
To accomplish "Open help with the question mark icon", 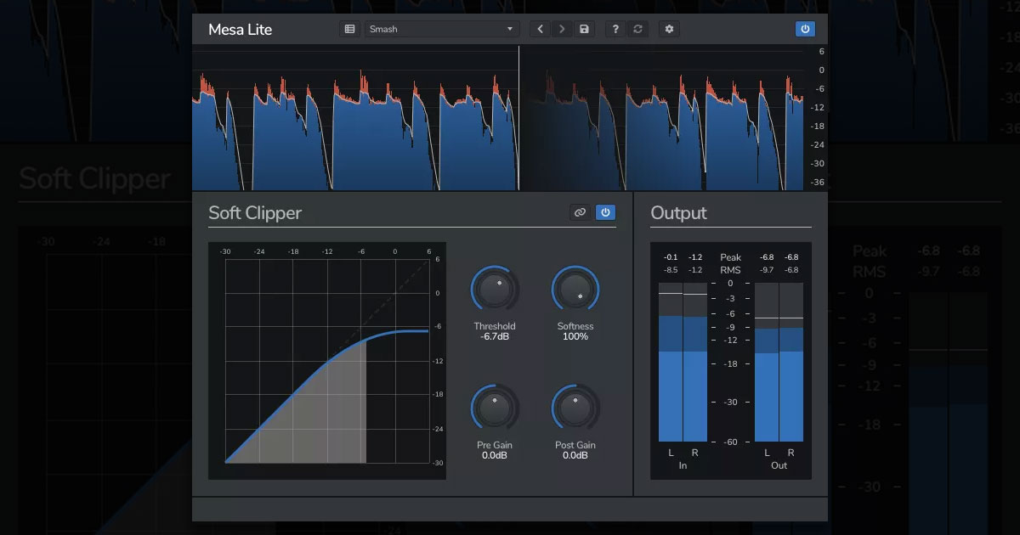I will (615, 29).
